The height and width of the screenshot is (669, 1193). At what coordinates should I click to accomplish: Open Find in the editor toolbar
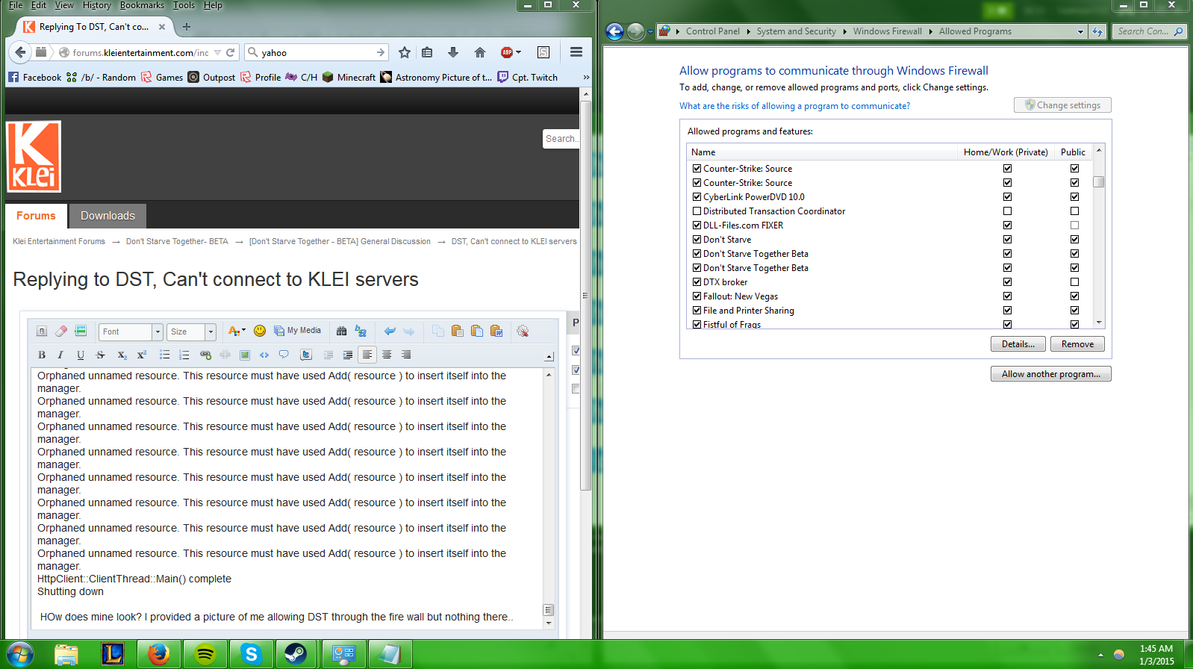341,331
